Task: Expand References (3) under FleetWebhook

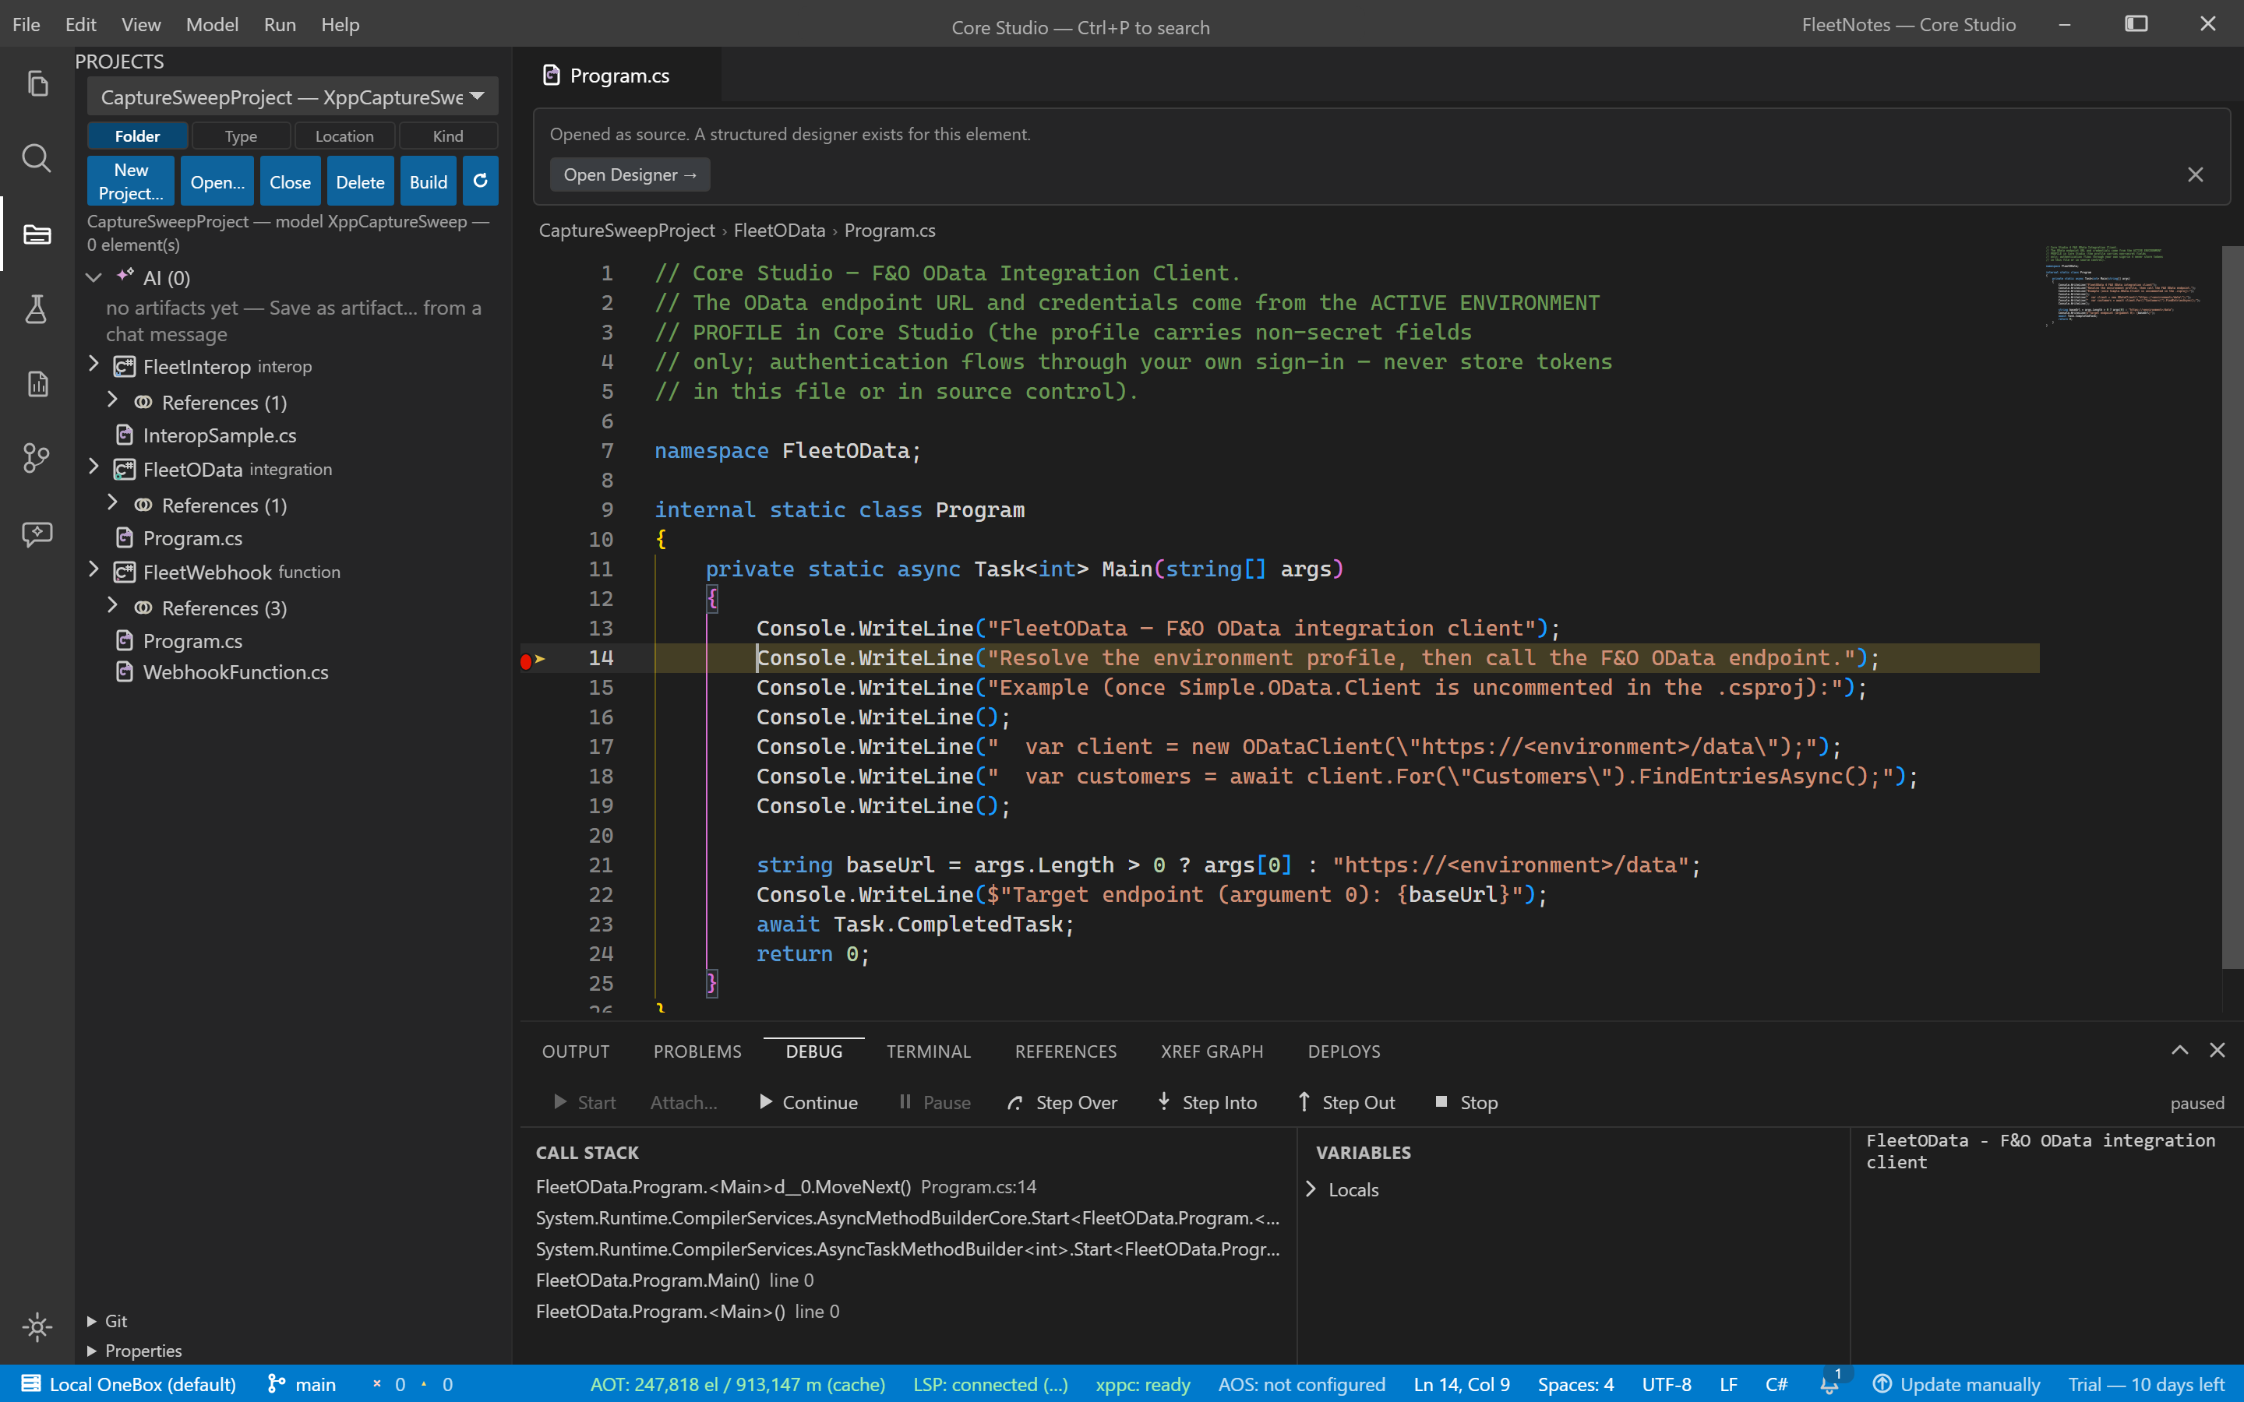Action: tap(112, 605)
